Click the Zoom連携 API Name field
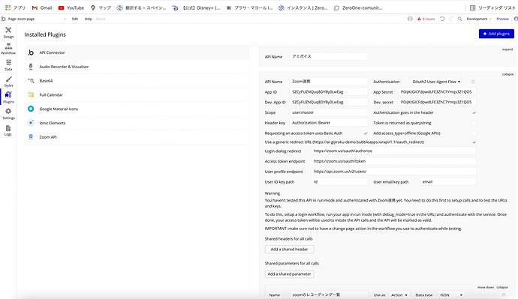518x299 pixels. coord(329,82)
